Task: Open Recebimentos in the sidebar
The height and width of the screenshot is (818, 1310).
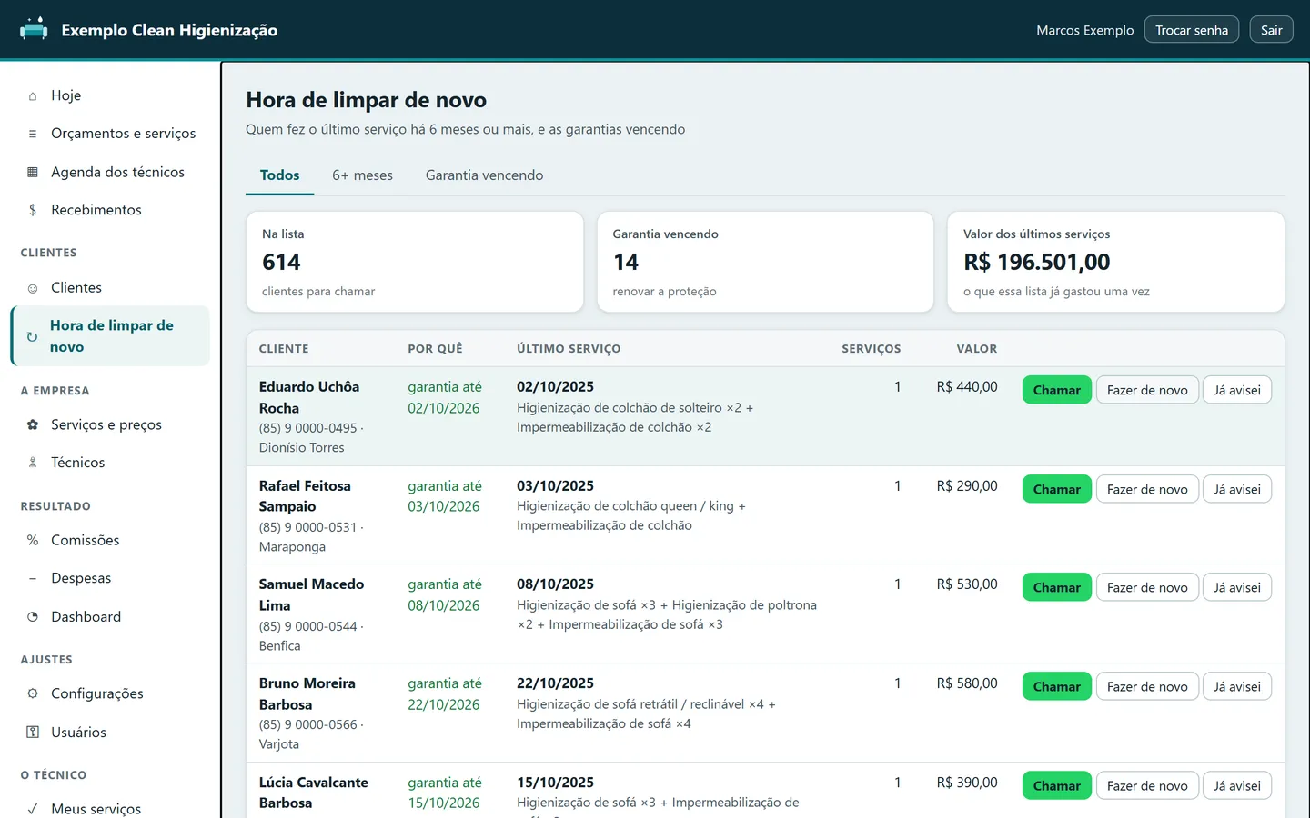Action: point(110,210)
